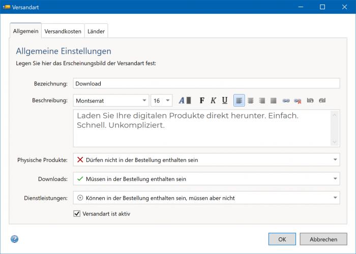The height and width of the screenshot is (254, 356).
Task: Remove hyperlink from description
Action: click(298, 101)
